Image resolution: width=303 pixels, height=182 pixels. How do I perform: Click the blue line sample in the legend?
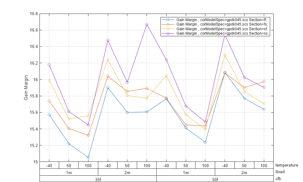(168, 20)
